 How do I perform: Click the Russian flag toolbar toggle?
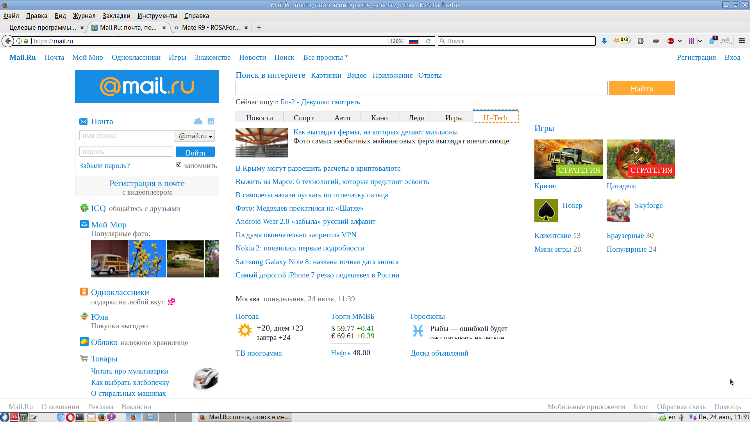(x=414, y=41)
